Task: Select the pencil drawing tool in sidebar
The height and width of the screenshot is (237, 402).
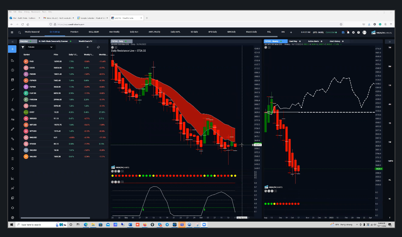Action: coord(12,129)
